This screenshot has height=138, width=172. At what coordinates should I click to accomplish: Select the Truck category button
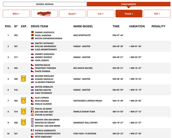point(129,14)
